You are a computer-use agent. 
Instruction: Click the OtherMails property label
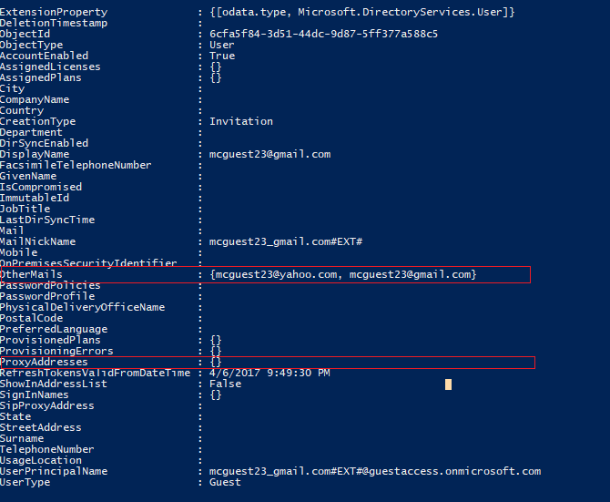click(x=31, y=274)
